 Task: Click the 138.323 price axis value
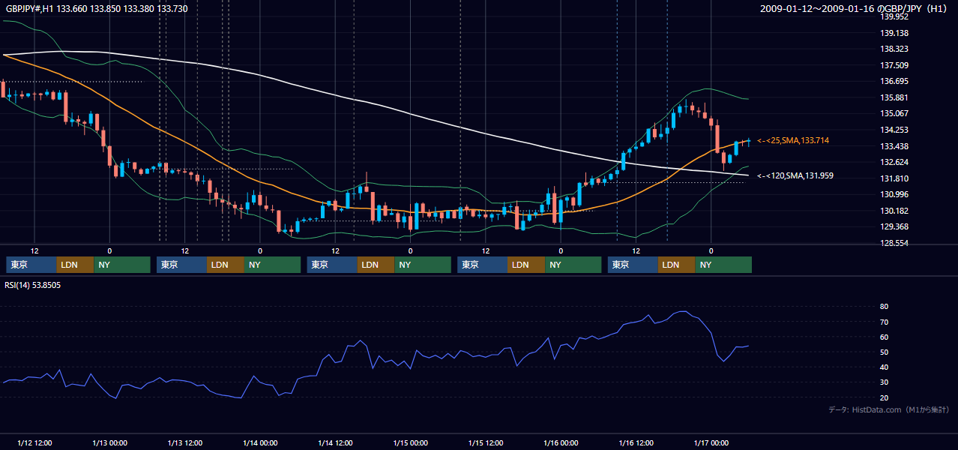[894, 49]
